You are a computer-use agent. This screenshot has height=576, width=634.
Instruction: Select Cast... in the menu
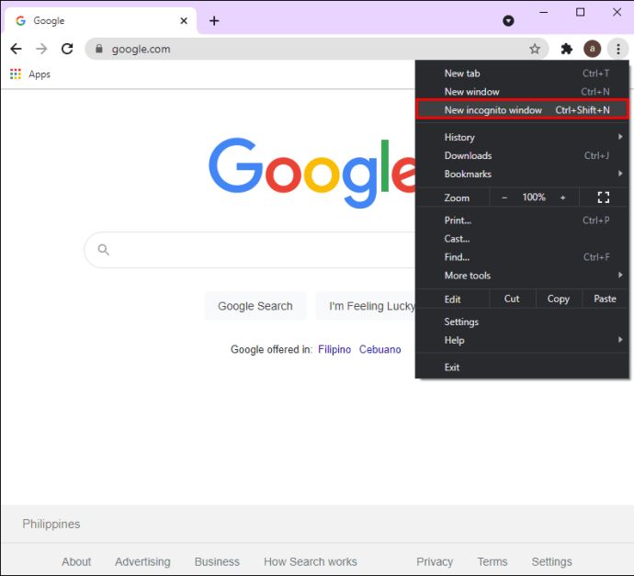coord(522,239)
